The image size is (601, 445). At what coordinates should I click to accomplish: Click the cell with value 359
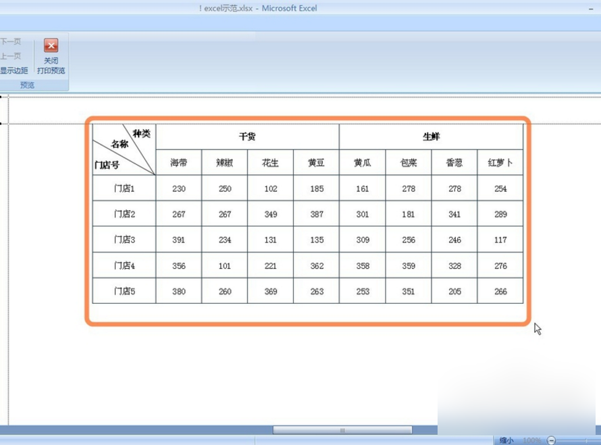pos(409,265)
